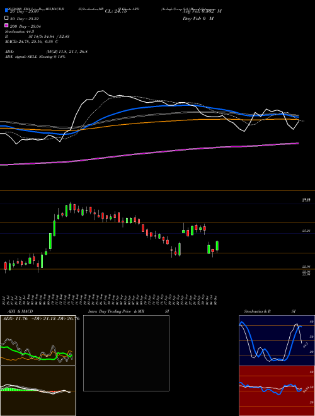Select the '50 Day - 25.22' legend text
The width and height of the screenshot is (315, 416).
point(24,18)
